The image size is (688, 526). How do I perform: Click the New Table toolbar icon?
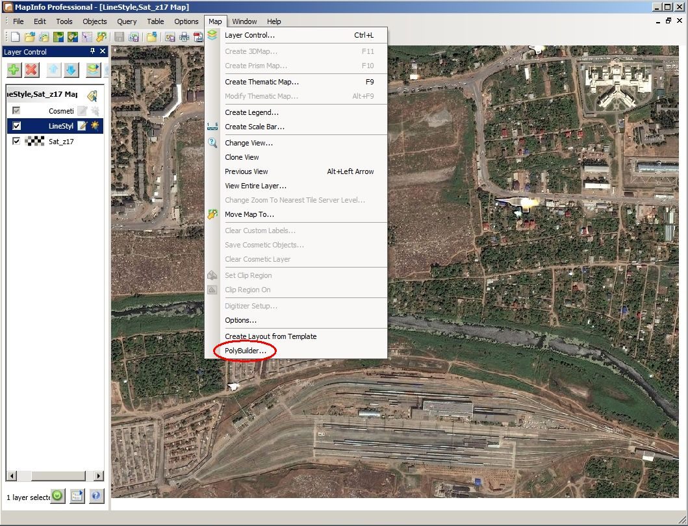point(15,37)
